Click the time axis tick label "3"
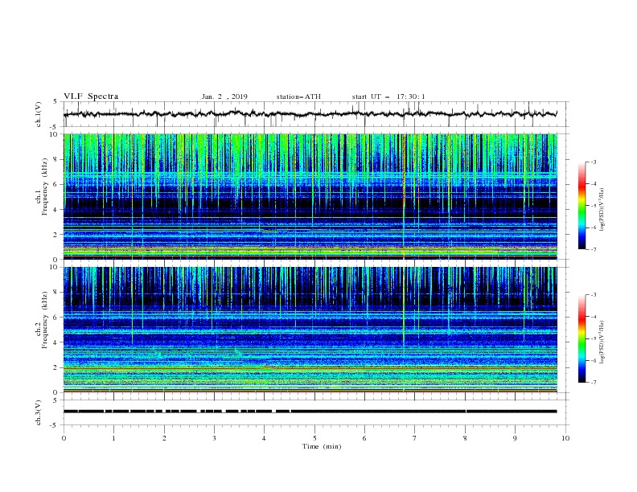This screenshot has height=492, width=637. click(x=214, y=438)
